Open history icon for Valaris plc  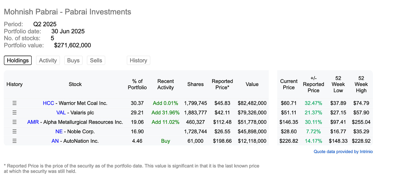[x=15, y=113]
